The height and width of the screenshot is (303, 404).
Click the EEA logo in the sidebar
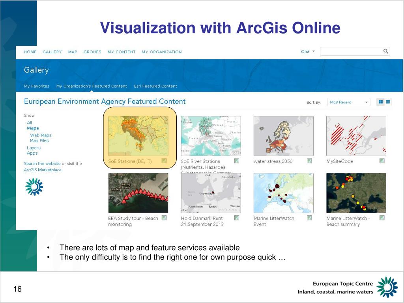(34, 187)
